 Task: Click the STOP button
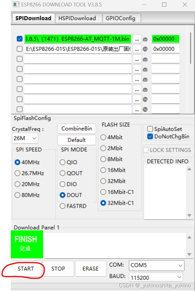coord(58,269)
